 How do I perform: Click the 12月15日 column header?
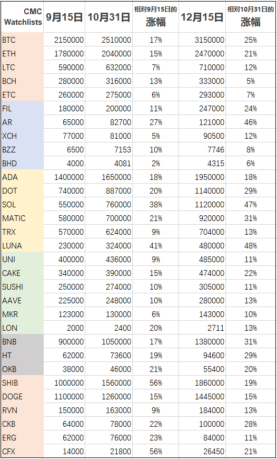(202, 17)
